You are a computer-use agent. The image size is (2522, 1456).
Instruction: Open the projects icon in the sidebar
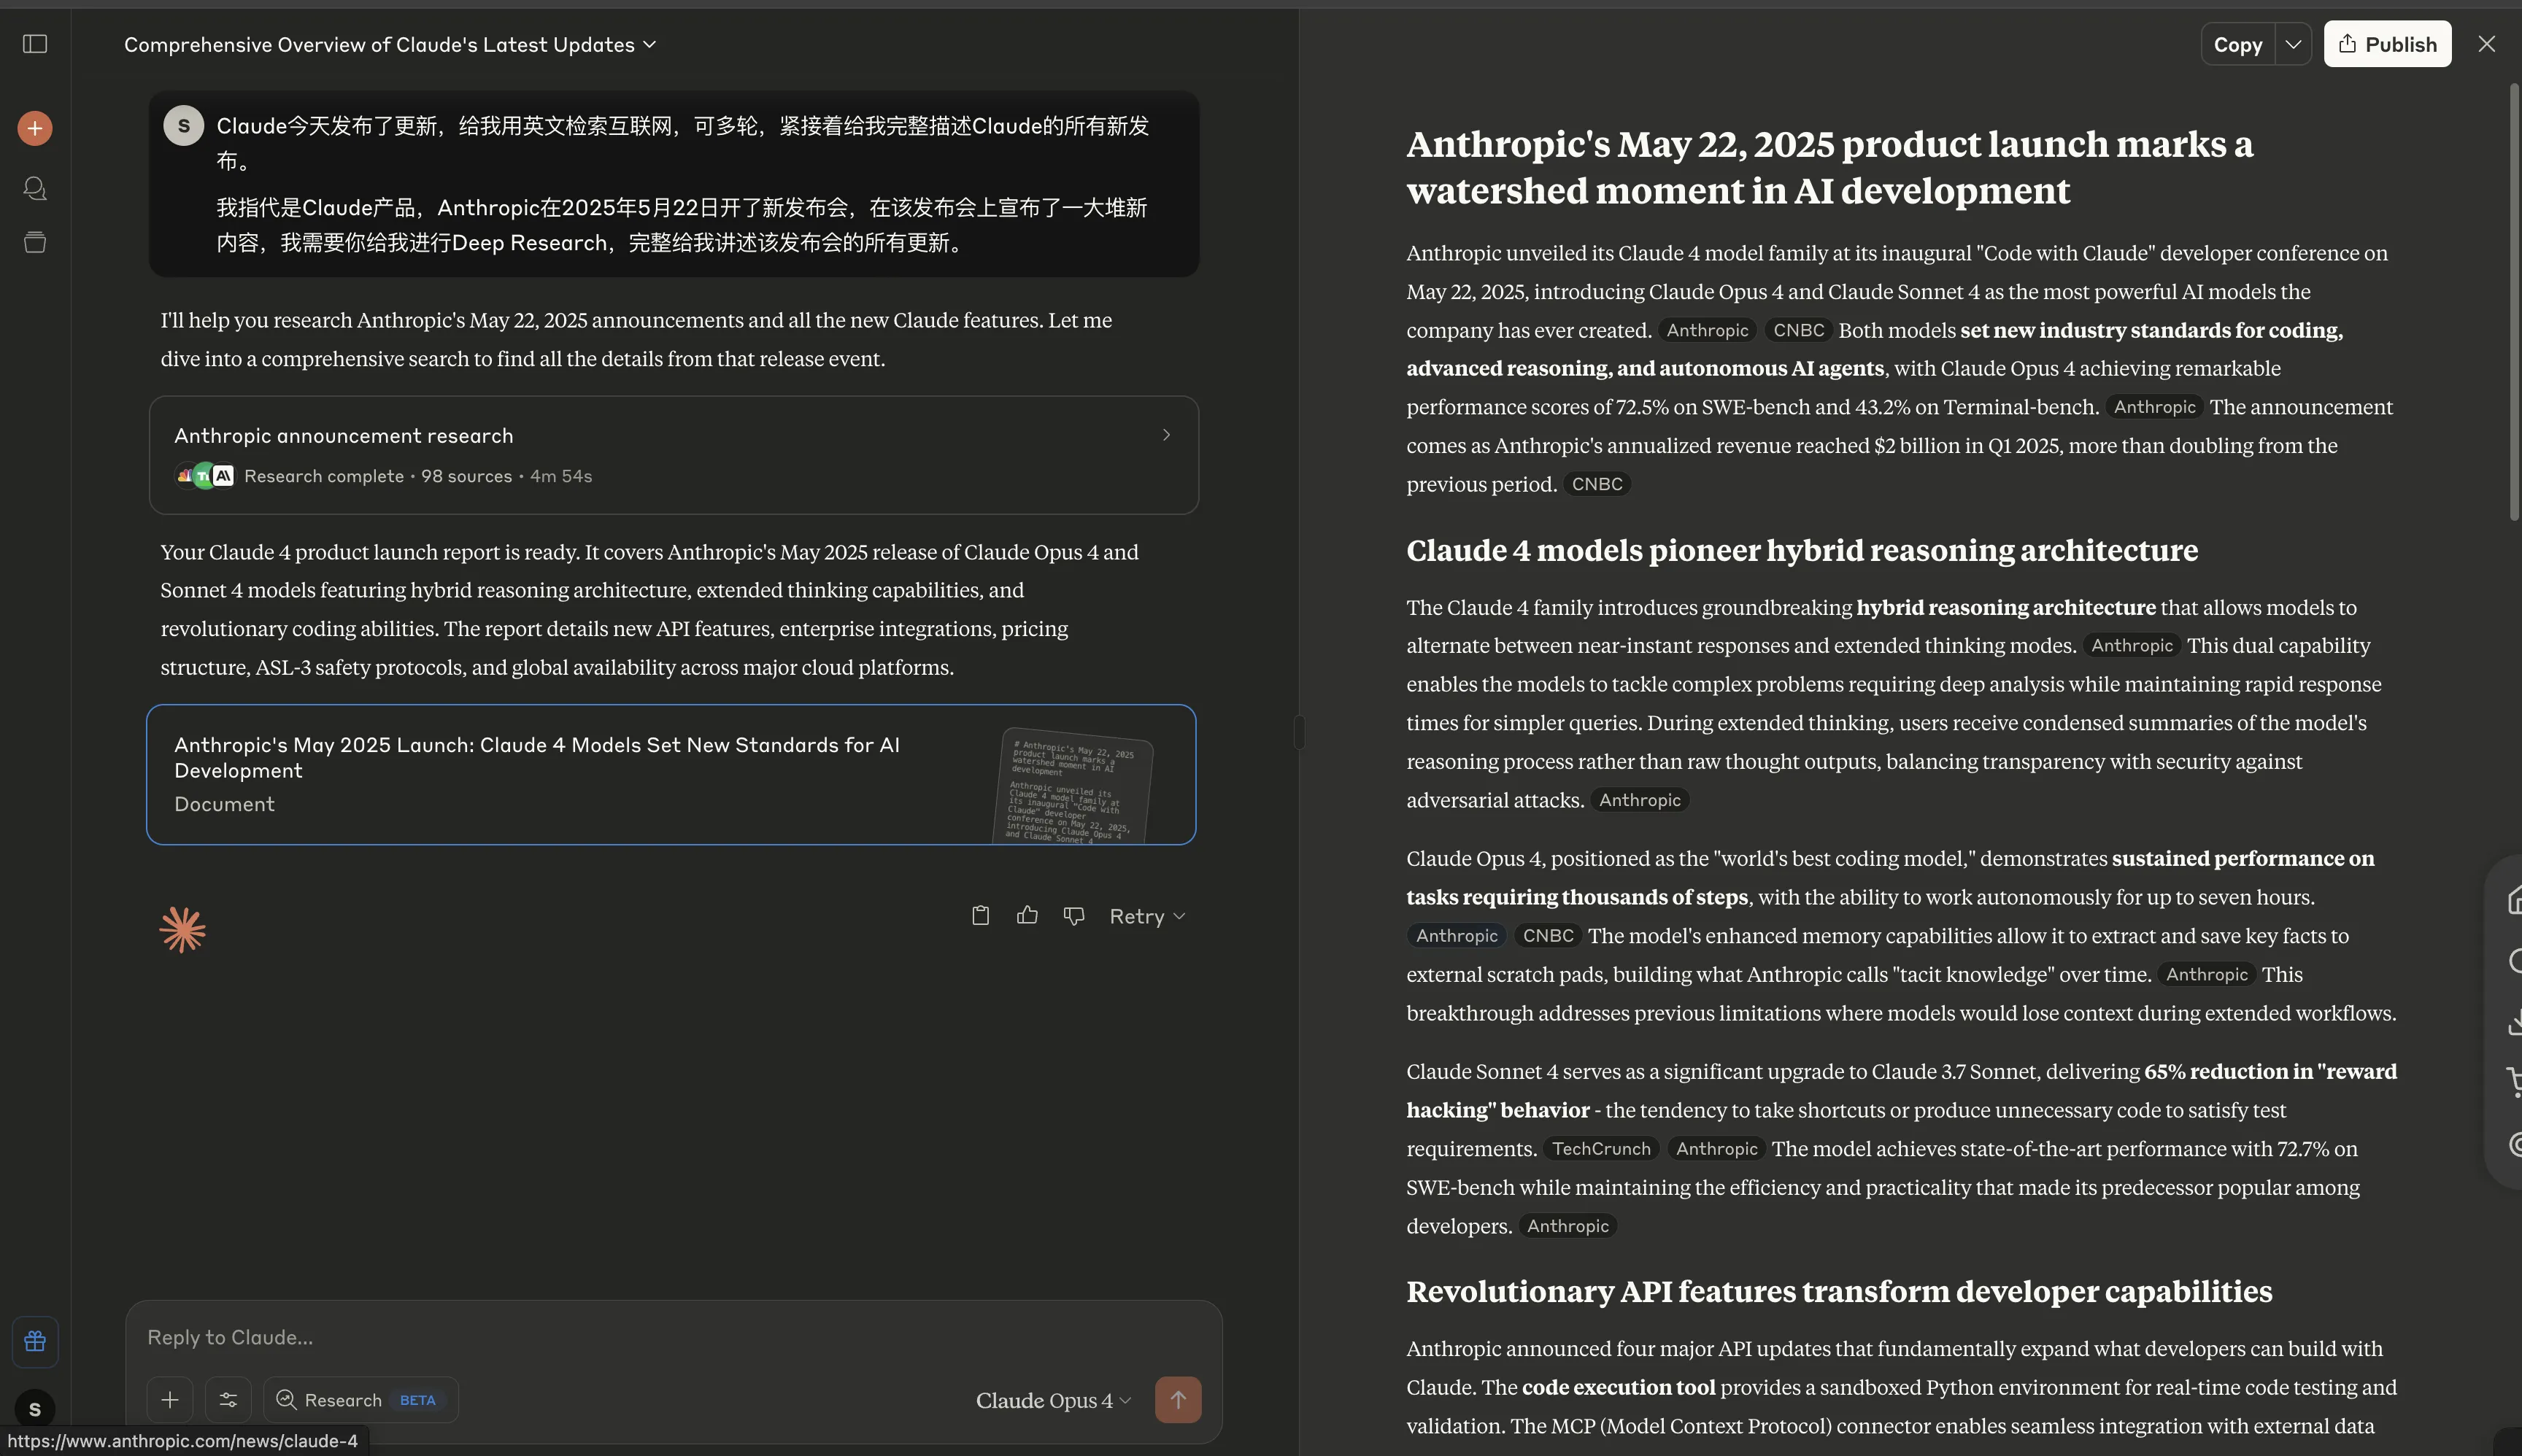35,242
